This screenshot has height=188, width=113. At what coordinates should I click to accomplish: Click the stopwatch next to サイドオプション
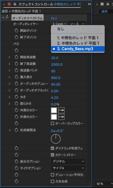(16, 168)
